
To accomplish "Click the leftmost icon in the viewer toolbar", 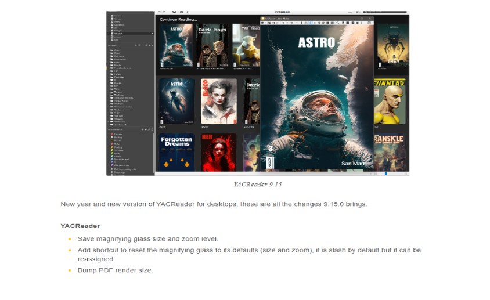I will [x=263, y=23].
